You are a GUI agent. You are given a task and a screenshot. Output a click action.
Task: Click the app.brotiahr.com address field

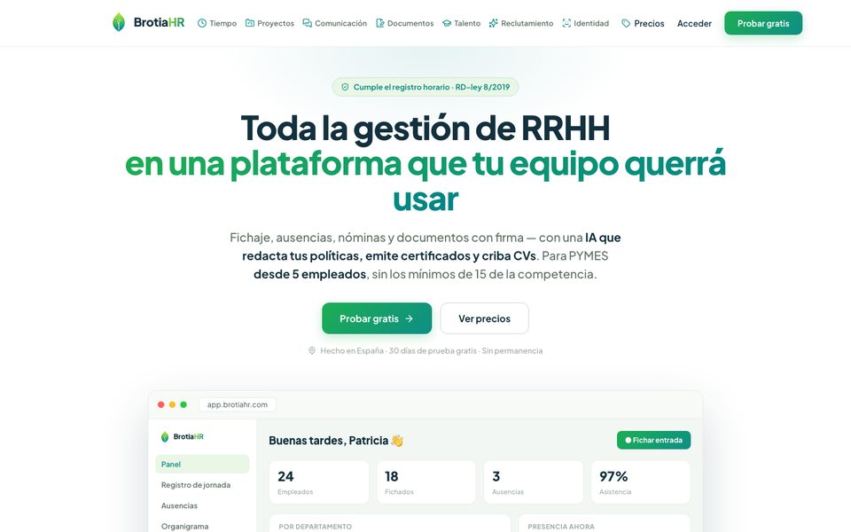click(238, 404)
